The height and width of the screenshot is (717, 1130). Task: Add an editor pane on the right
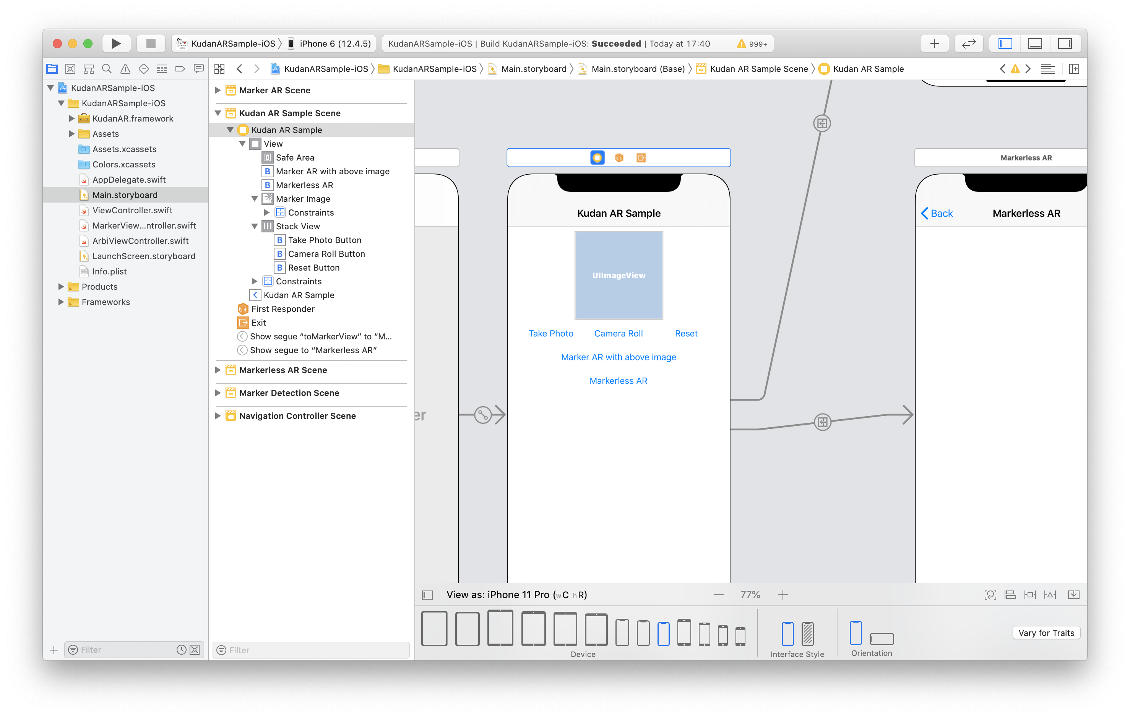click(x=1074, y=69)
